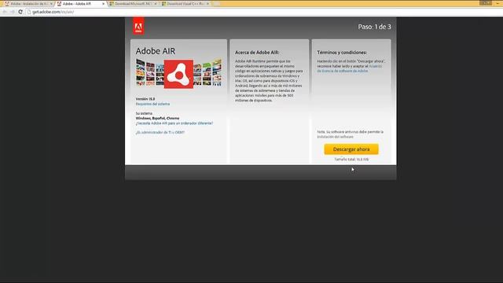
Task: Click the 'Términos y condiciones:' heading
Action: tap(342, 53)
